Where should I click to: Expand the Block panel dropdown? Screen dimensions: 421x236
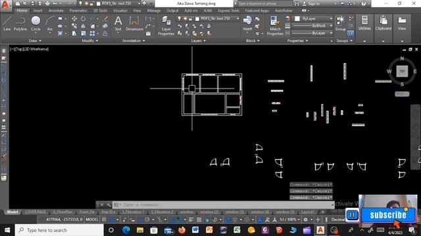coord(253,41)
